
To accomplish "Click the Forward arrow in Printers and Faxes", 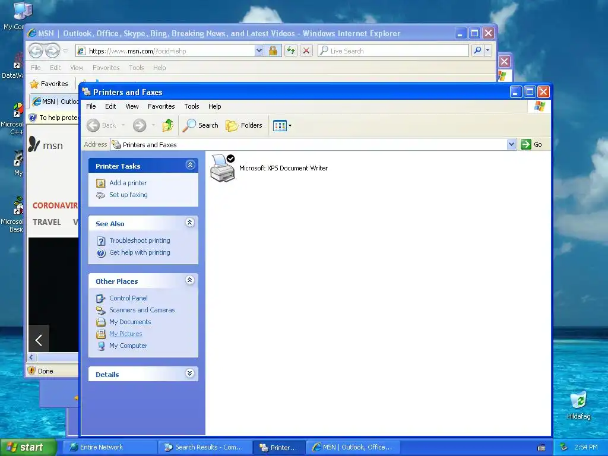I will (140, 125).
